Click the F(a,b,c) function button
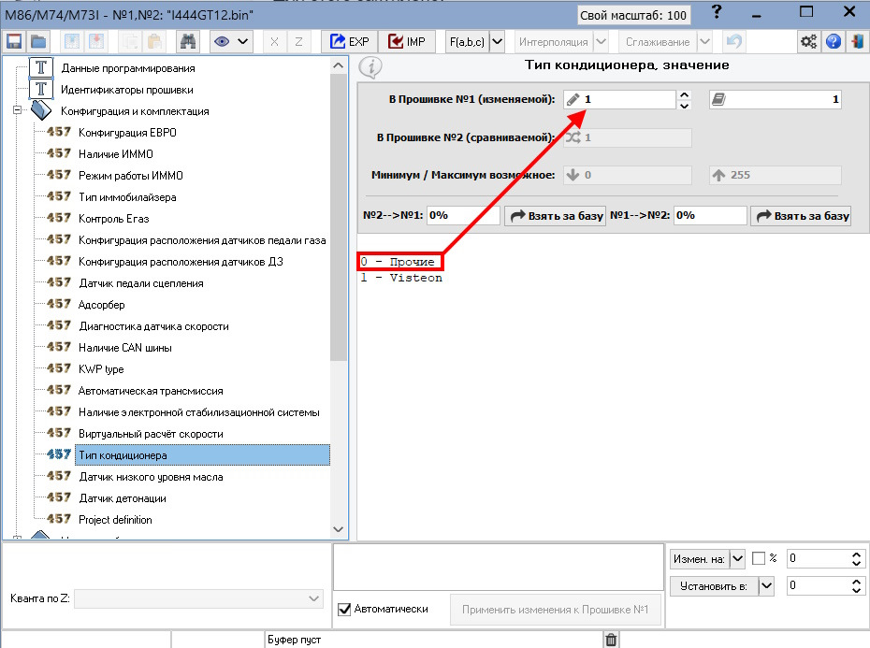Viewport: 870px width, 648px height. 467,41
